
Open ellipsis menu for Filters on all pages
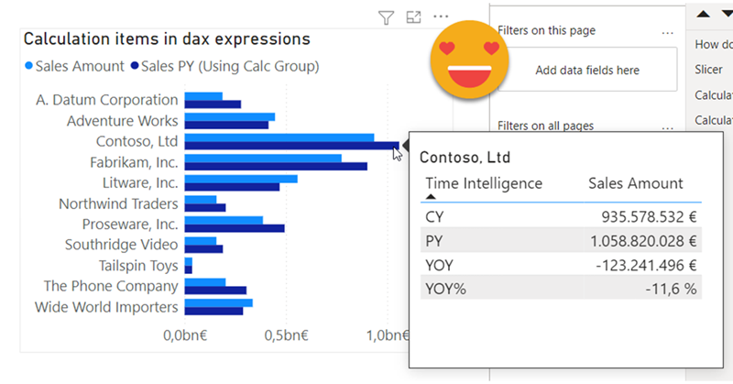coord(667,126)
